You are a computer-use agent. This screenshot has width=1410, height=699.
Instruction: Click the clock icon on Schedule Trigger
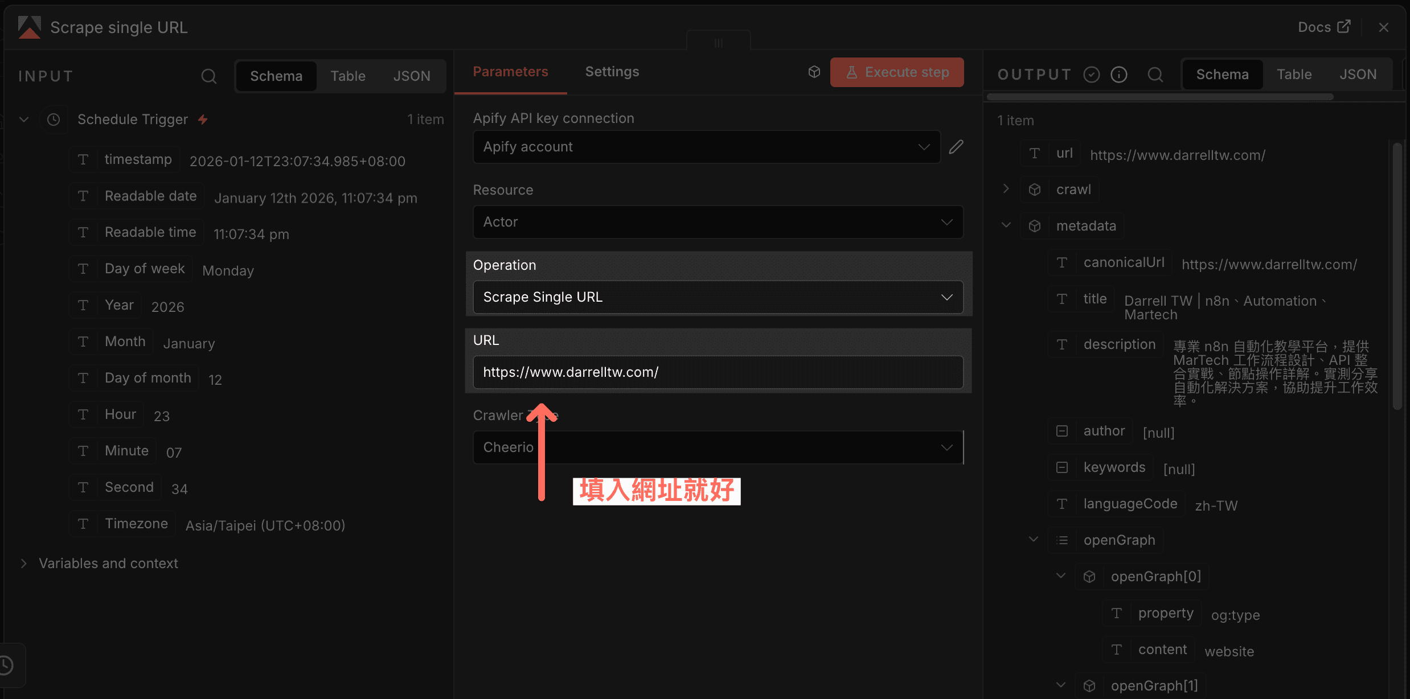pos(54,119)
